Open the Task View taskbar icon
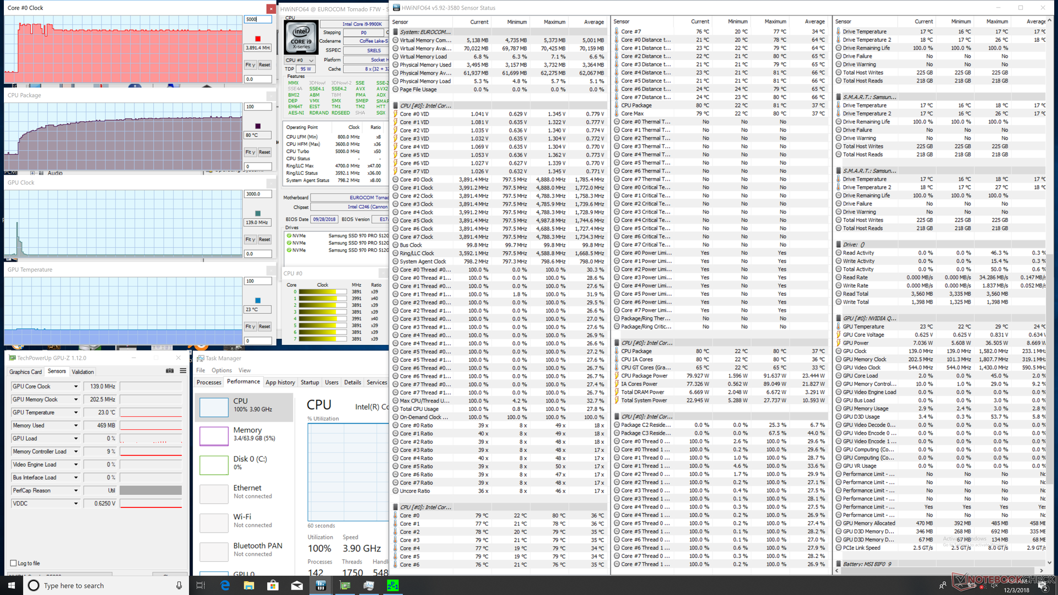 coord(201,586)
